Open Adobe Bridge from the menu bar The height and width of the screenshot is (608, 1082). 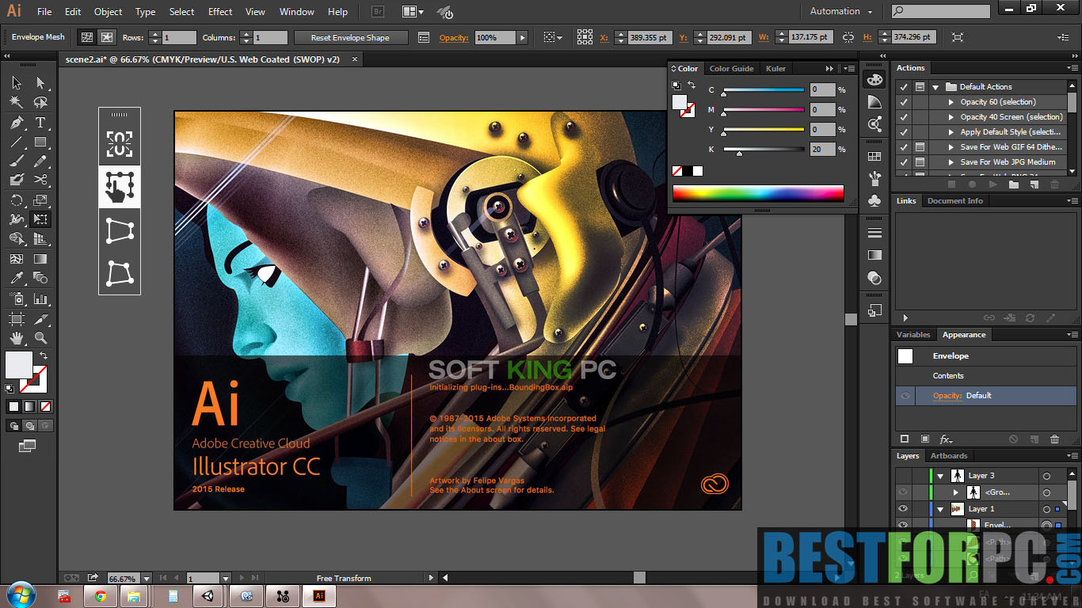[377, 12]
